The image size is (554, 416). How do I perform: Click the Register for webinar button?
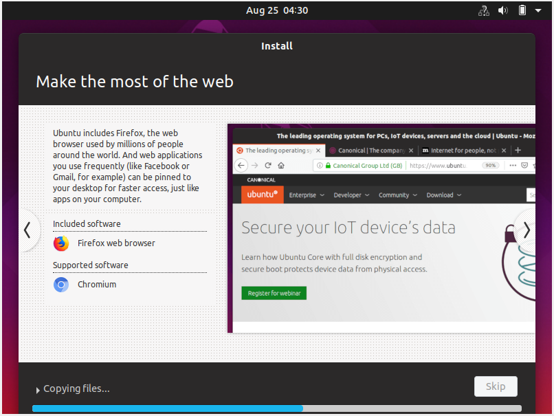(x=274, y=293)
